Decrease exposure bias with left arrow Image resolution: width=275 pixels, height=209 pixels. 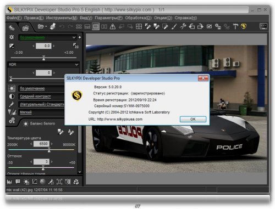34,46
